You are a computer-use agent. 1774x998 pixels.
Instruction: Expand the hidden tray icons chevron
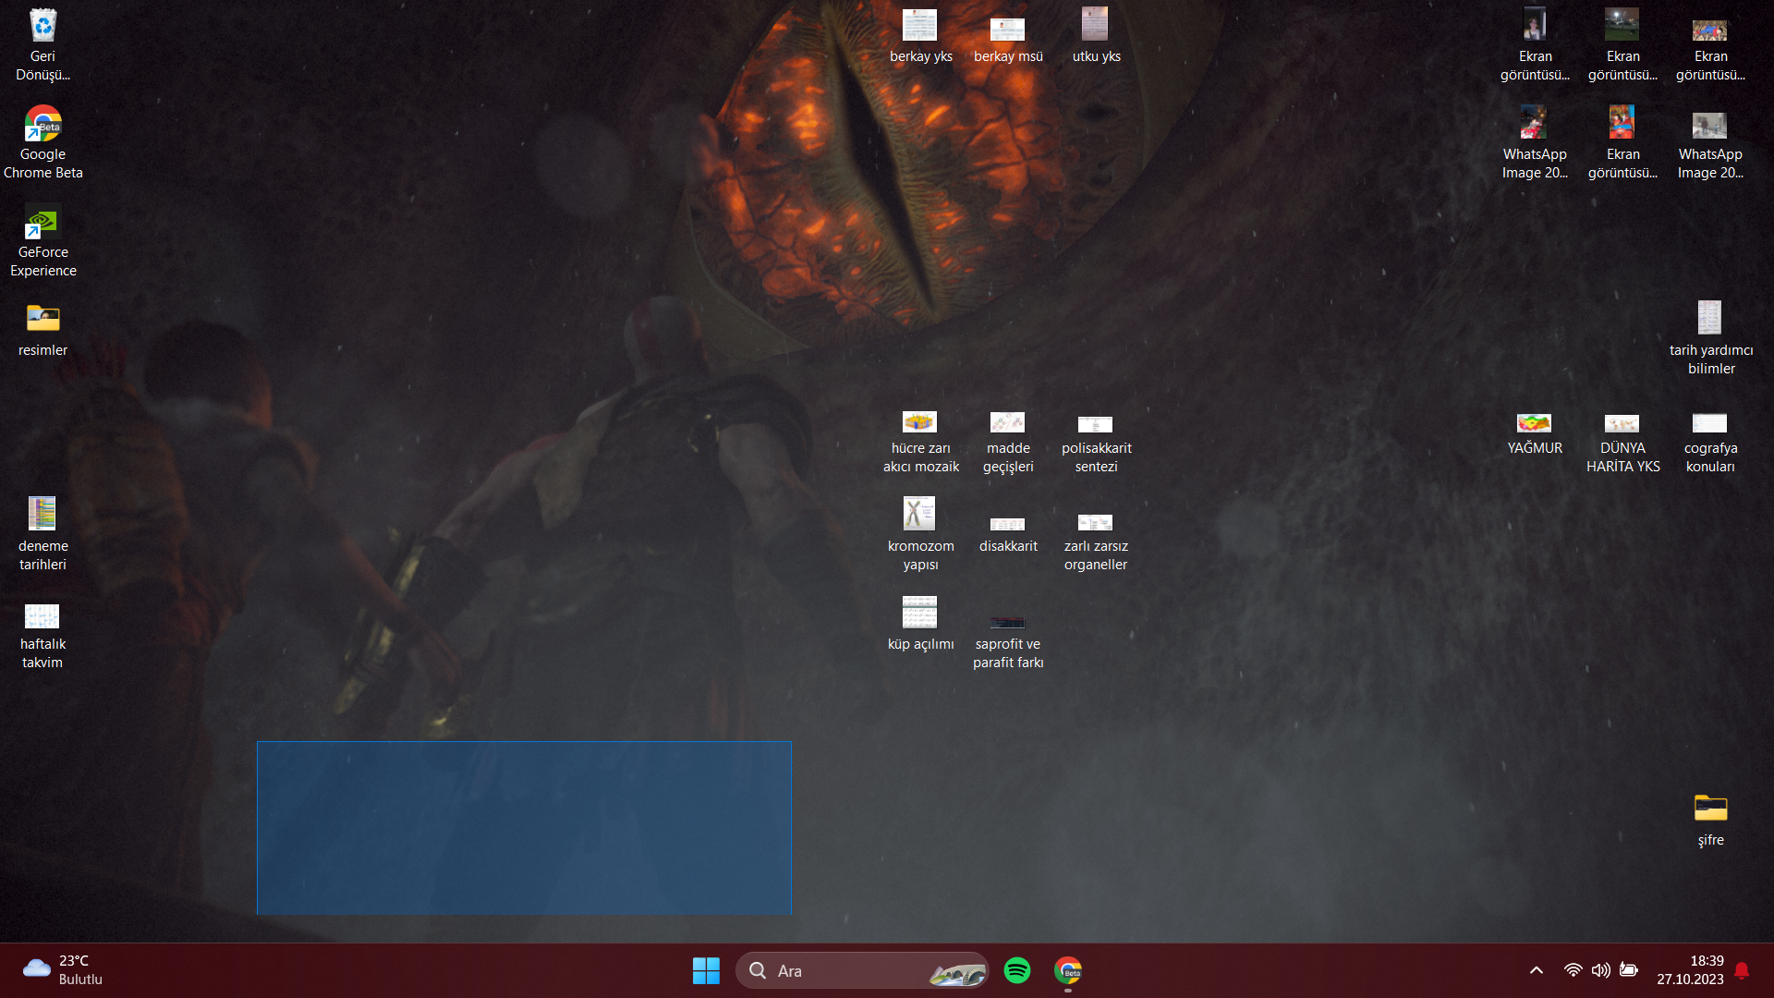click(1537, 970)
